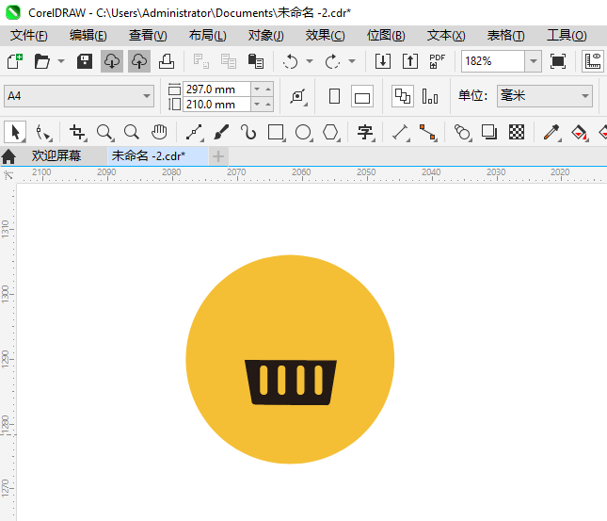Increase page width with up arrow
The width and height of the screenshot is (607, 521).
pos(268,90)
